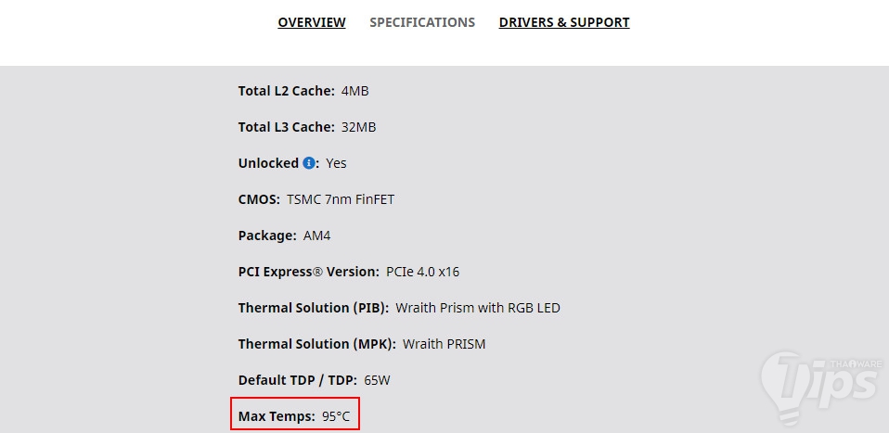Click the info icon beside Unlocked
The width and height of the screenshot is (889, 433).
[309, 163]
